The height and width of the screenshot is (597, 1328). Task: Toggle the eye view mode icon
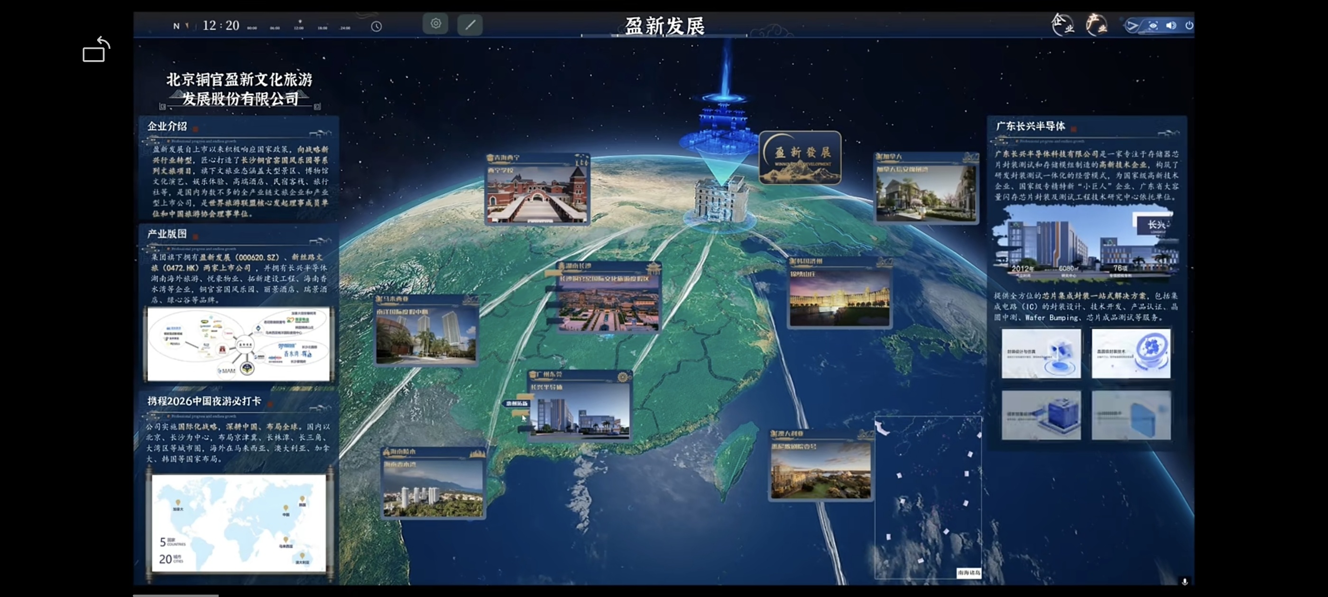click(x=1153, y=26)
